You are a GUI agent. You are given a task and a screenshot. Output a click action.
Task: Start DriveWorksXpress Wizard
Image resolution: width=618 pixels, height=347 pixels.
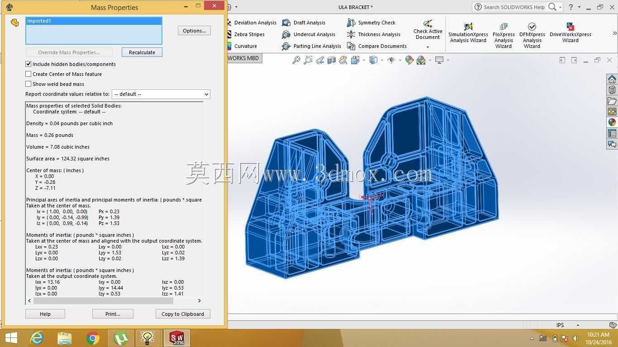pyautogui.click(x=570, y=33)
